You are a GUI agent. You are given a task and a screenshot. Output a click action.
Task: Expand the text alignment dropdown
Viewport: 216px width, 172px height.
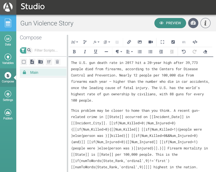[x=129, y=52]
